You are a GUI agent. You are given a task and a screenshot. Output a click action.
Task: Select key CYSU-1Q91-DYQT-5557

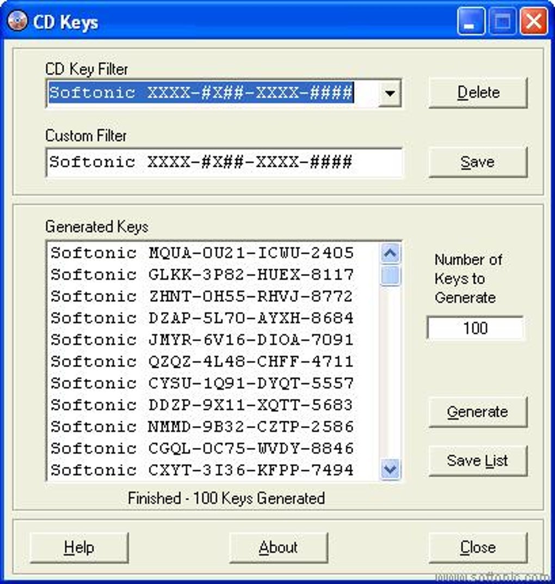click(202, 384)
